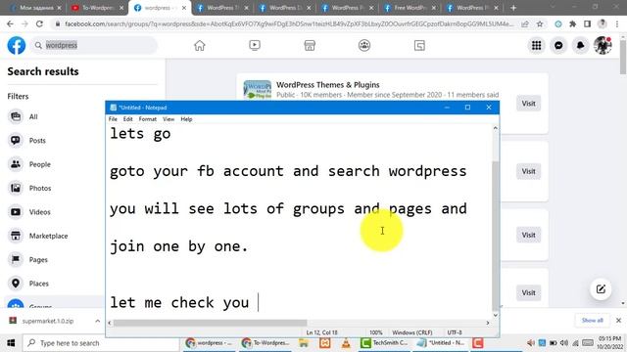The height and width of the screenshot is (352, 627).
Task: Click Notepad horizontal scrollbar thumb
Action: click(x=210, y=323)
